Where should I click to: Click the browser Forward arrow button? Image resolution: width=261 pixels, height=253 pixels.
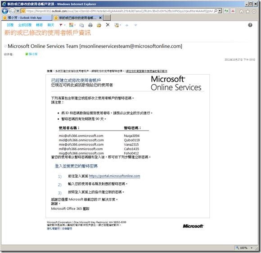pos(12,11)
